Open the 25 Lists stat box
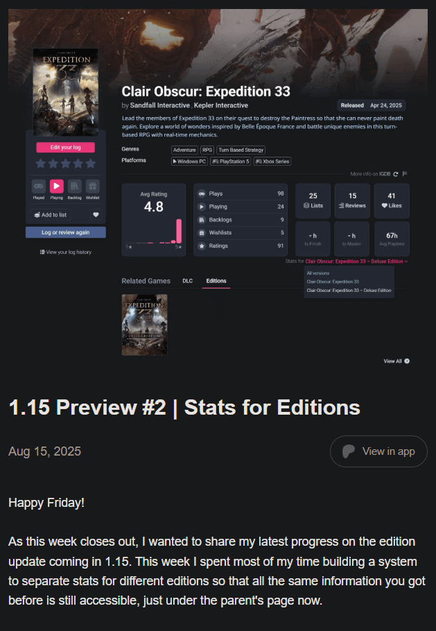Viewport: 436px width, 631px height. click(313, 201)
